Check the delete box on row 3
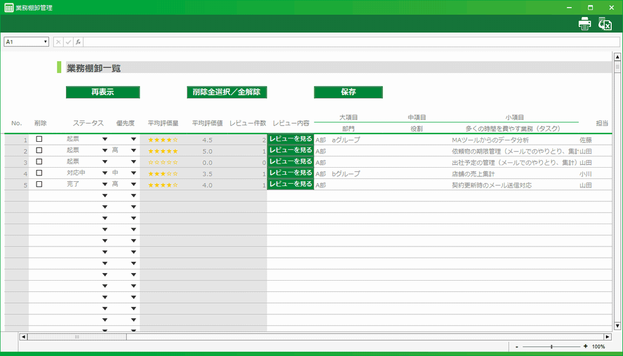 click(x=38, y=161)
